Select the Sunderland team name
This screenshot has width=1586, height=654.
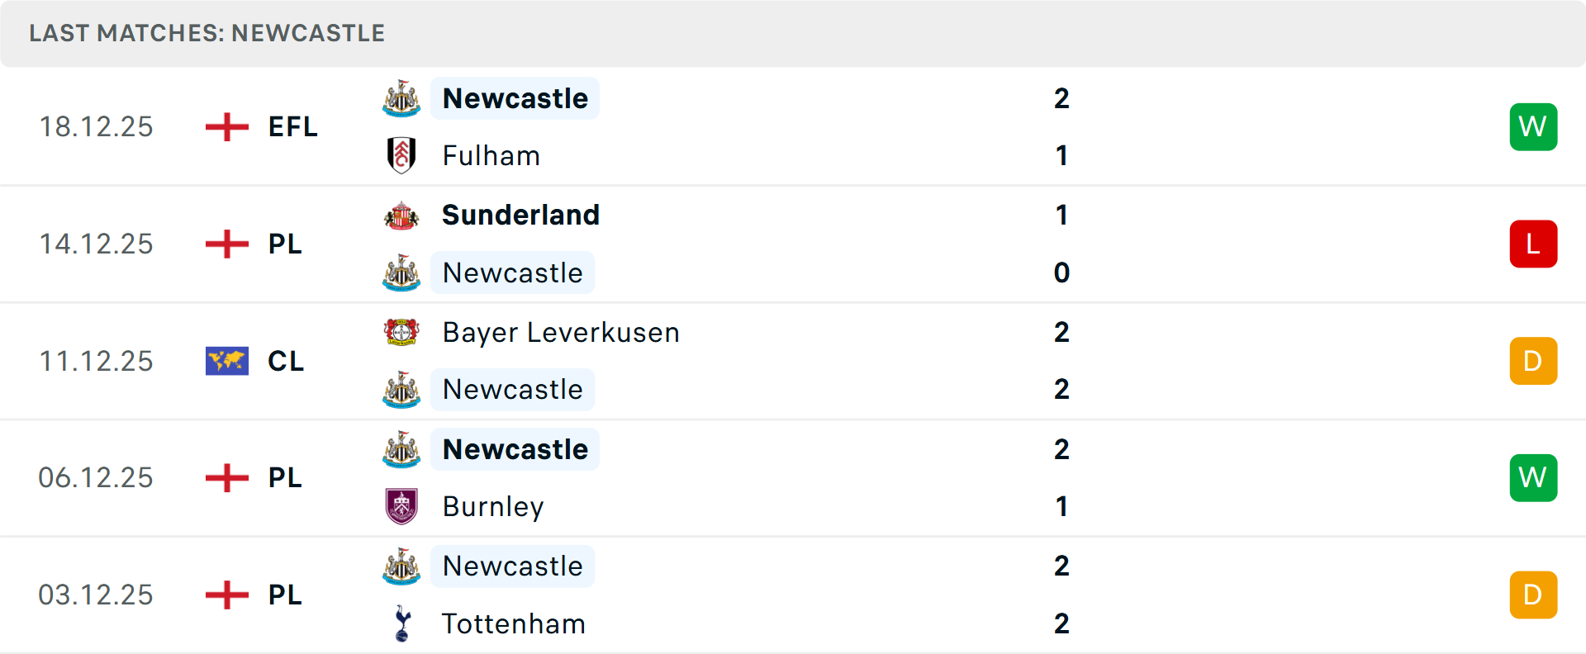tap(520, 216)
